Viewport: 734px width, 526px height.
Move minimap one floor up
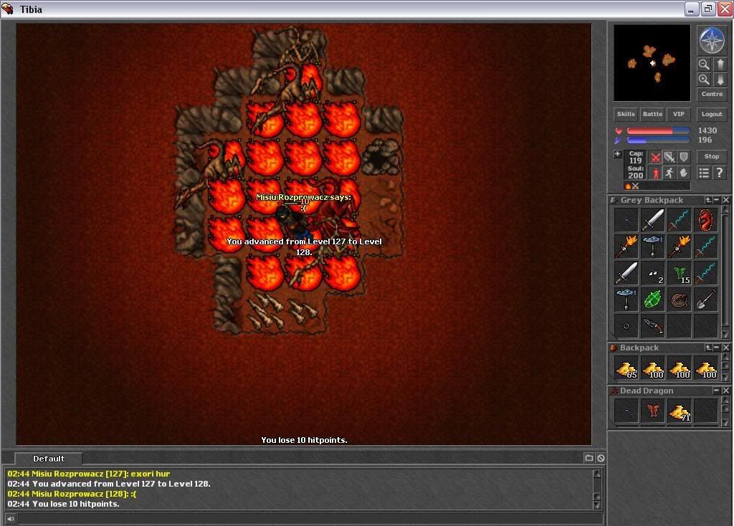[720, 64]
